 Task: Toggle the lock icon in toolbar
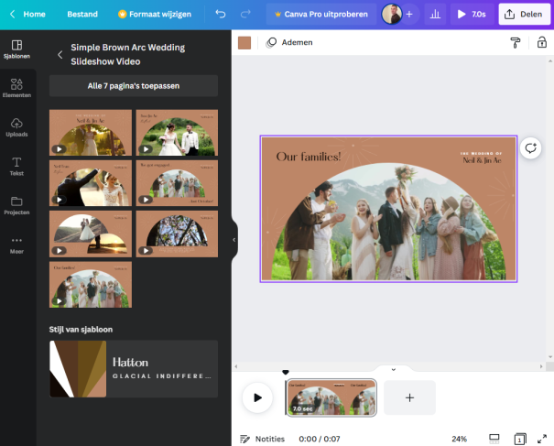click(x=541, y=42)
